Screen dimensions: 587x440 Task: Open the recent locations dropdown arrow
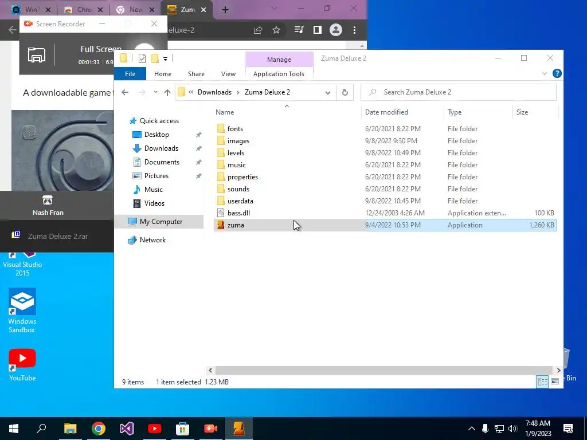point(155,92)
